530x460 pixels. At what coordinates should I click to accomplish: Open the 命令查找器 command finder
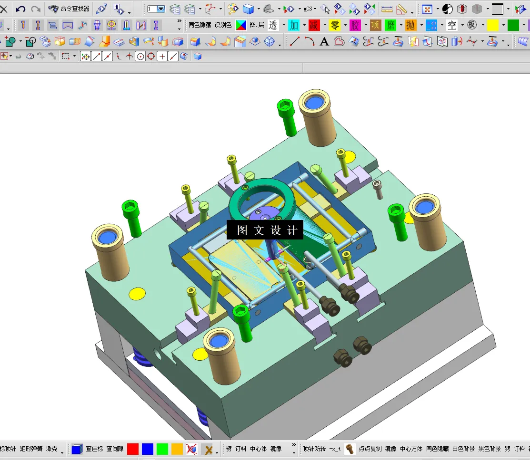[69, 9]
